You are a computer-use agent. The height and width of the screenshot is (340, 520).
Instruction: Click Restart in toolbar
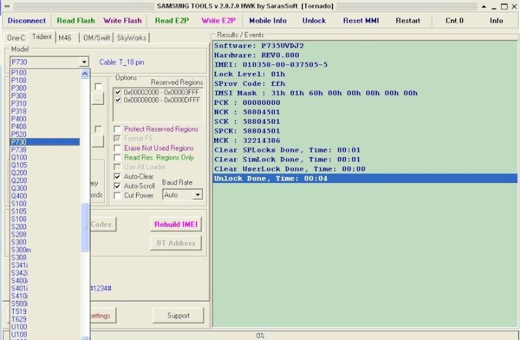tap(407, 21)
